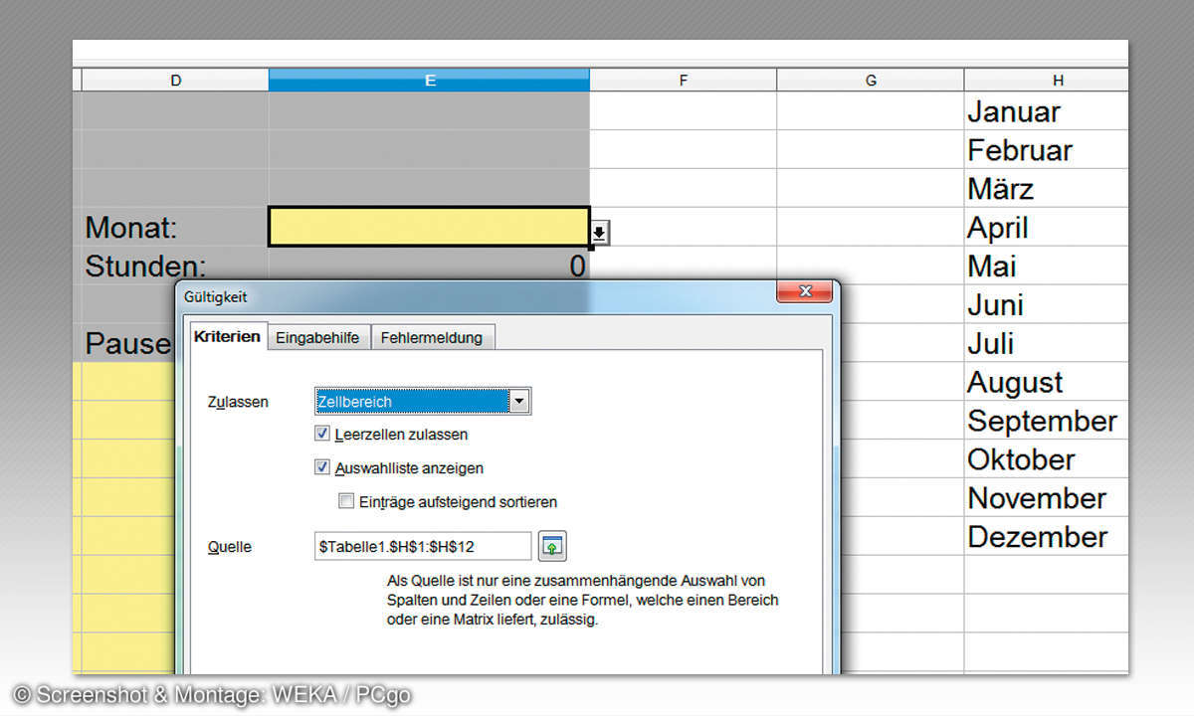
Task: Enable Einträge aufsteigend sortieren checkbox
Action: [346, 501]
